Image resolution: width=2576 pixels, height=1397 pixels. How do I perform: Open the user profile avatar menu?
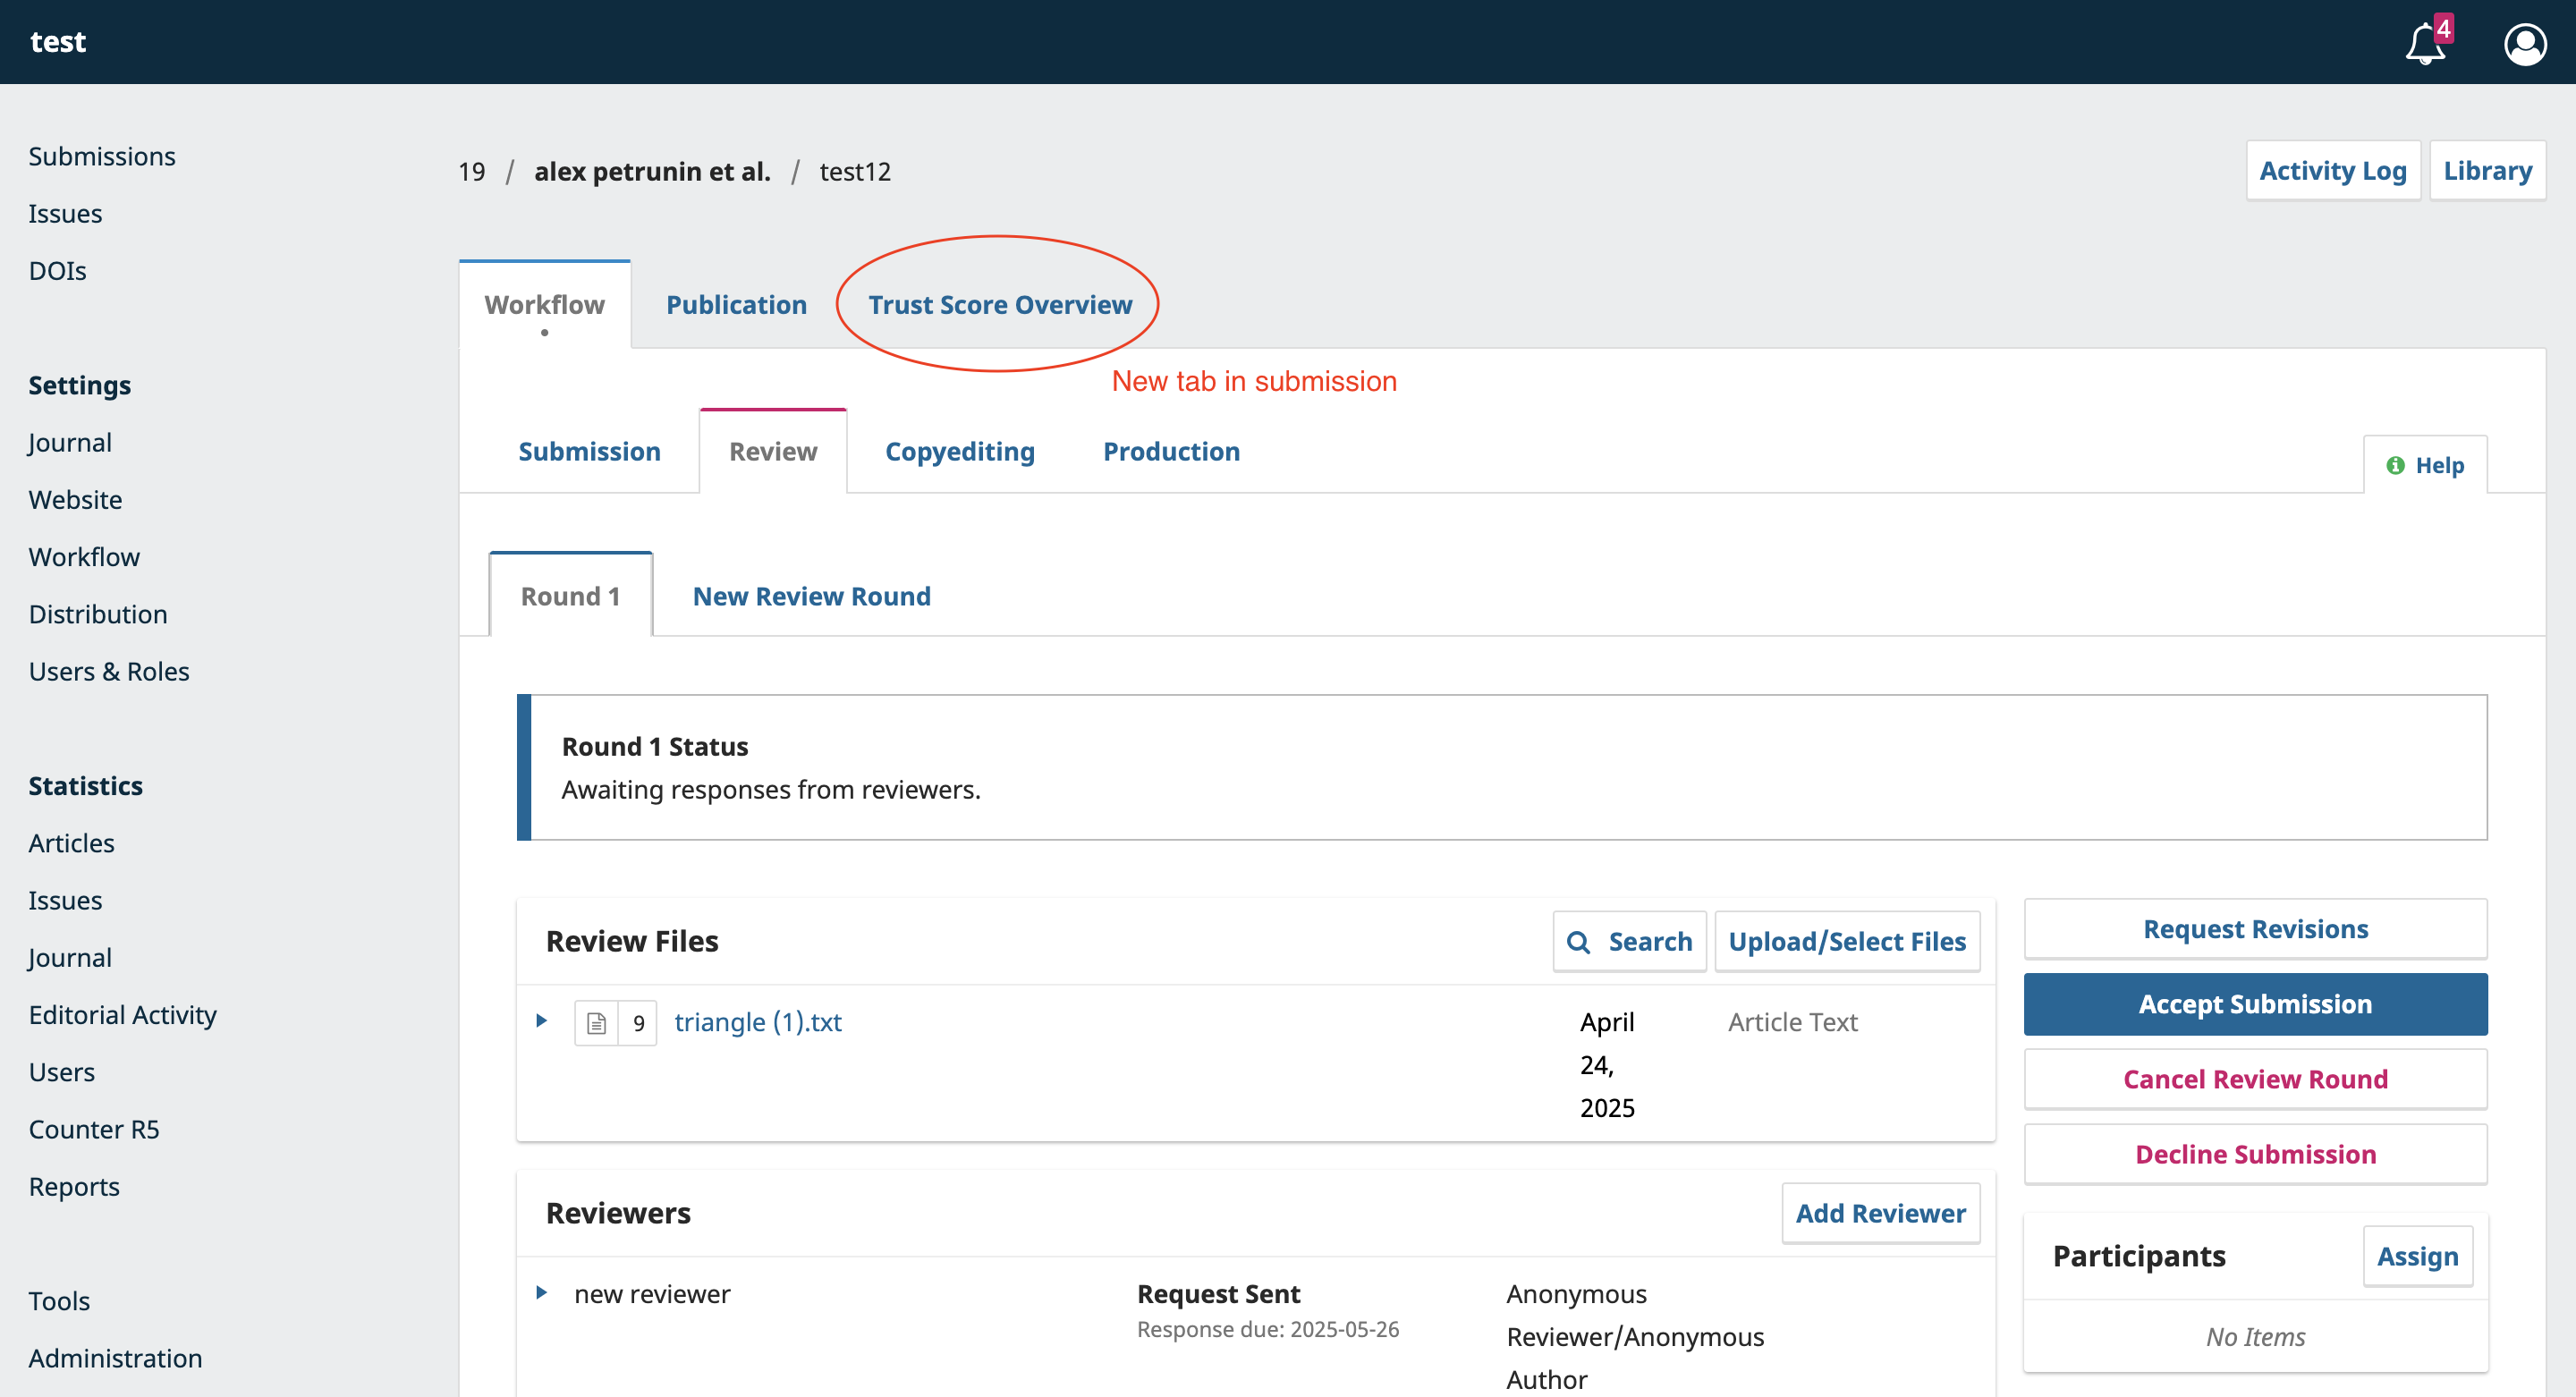(x=2524, y=44)
